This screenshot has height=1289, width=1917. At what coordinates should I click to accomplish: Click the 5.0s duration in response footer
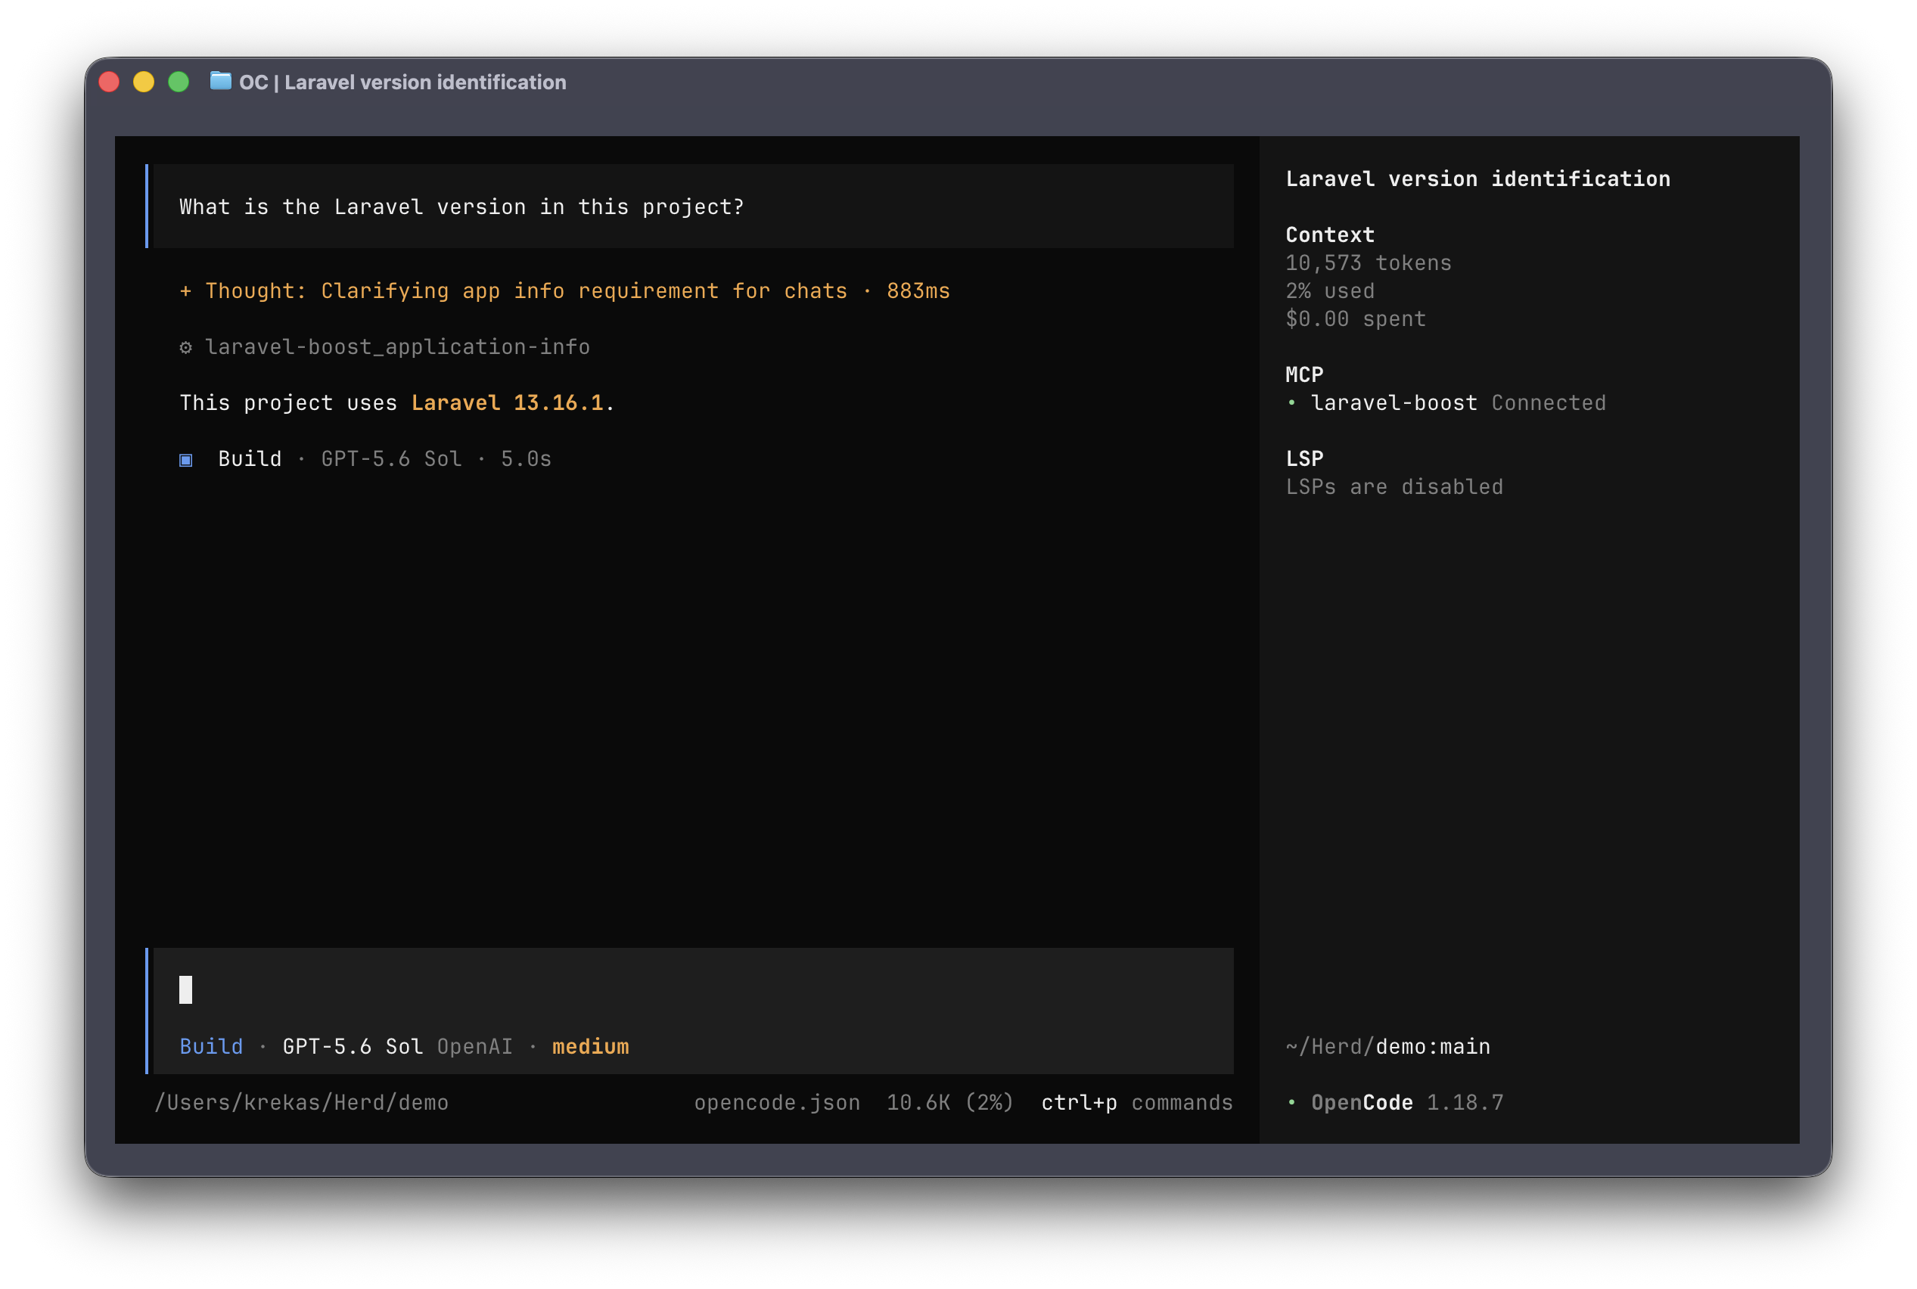click(526, 458)
